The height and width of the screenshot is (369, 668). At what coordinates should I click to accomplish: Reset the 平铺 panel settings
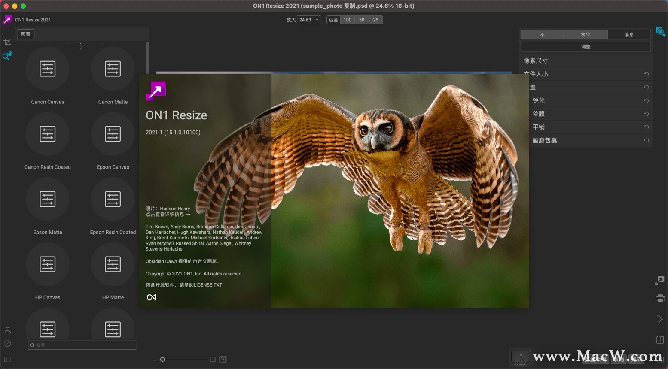(x=646, y=127)
